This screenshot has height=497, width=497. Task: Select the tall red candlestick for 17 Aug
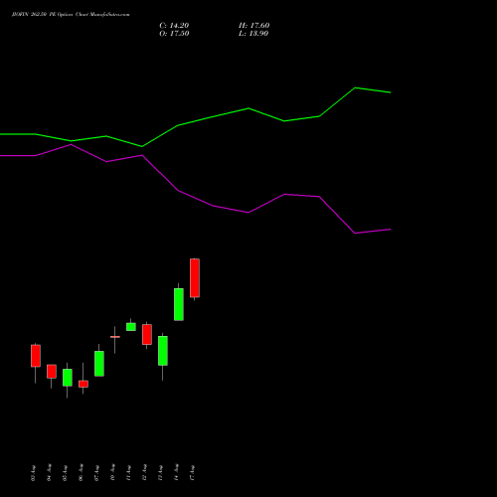tap(195, 278)
